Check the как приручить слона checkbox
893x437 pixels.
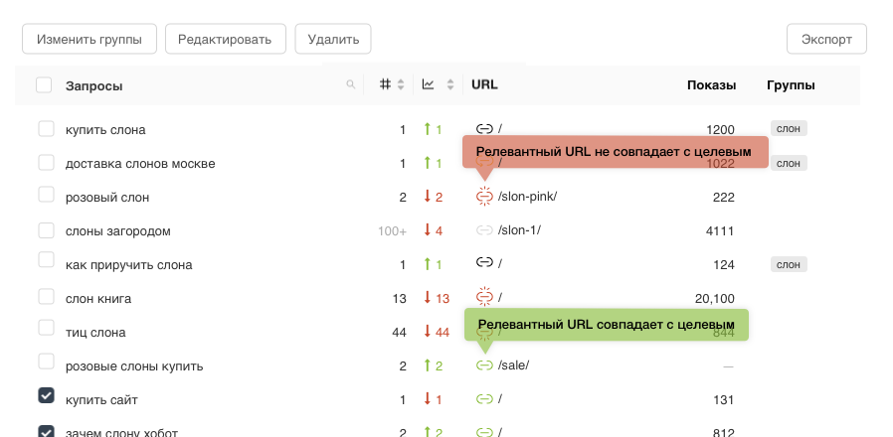(46, 259)
